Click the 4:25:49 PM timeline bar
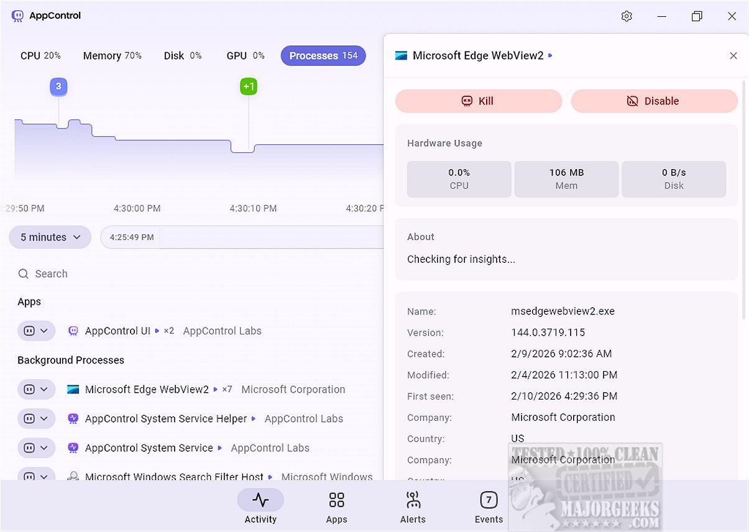 click(x=242, y=237)
